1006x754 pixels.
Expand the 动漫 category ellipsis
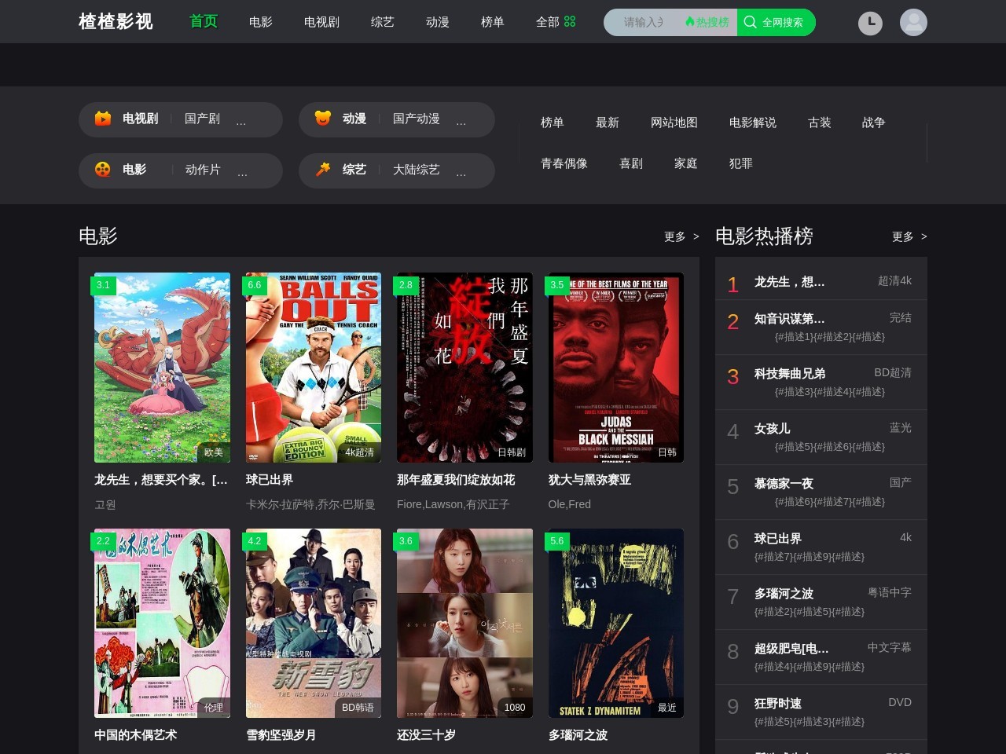461,122
